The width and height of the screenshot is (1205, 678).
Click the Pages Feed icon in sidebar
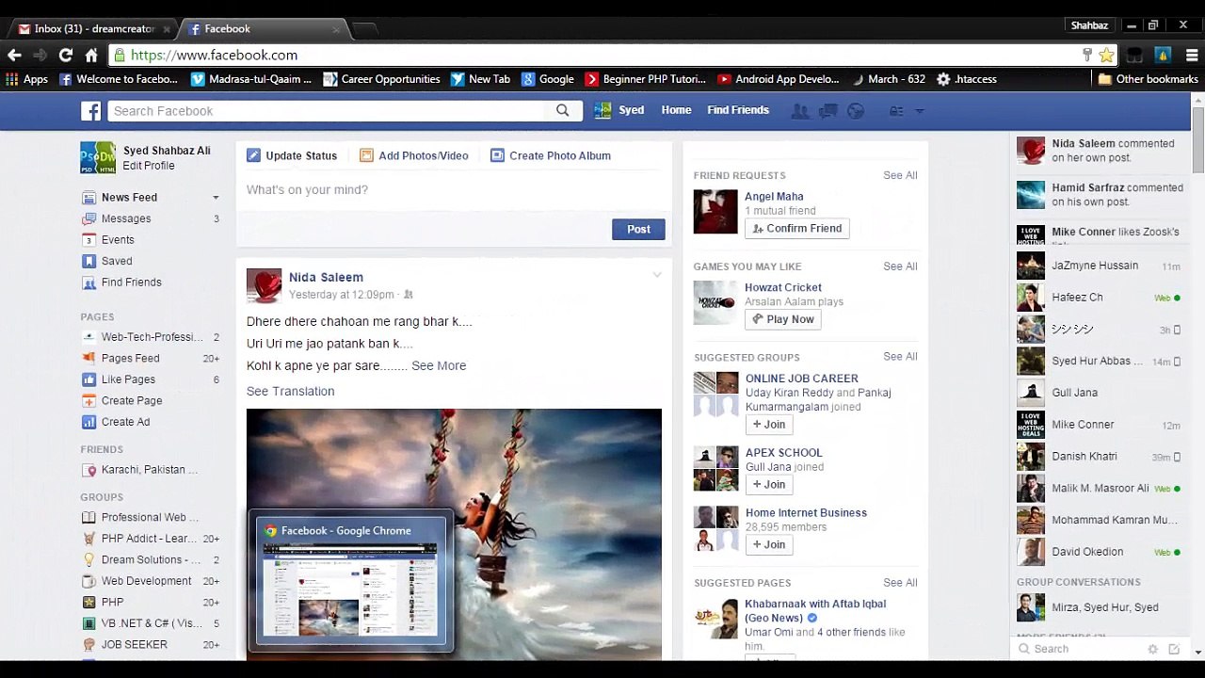[88, 358]
